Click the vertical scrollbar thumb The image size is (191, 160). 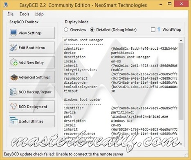click(x=181, y=81)
